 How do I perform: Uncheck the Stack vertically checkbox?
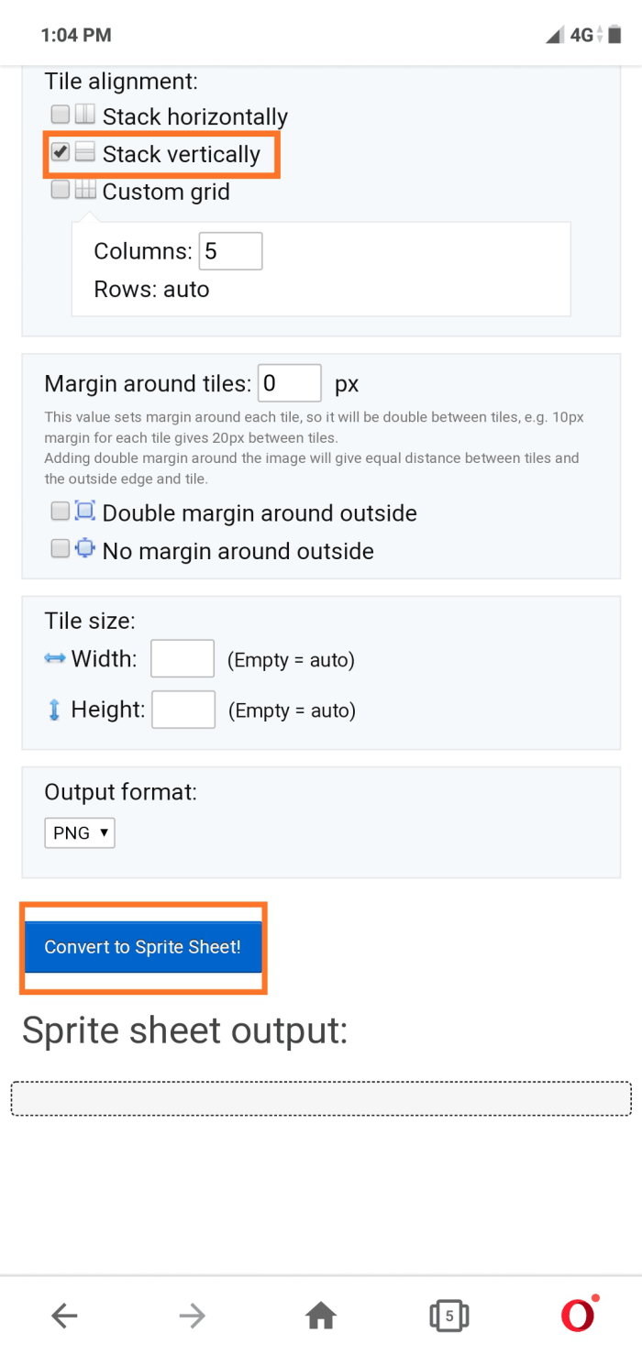[x=61, y=152]
